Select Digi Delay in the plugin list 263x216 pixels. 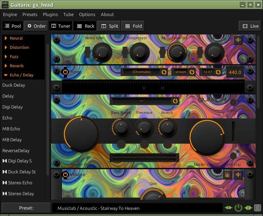click(13, 107)
